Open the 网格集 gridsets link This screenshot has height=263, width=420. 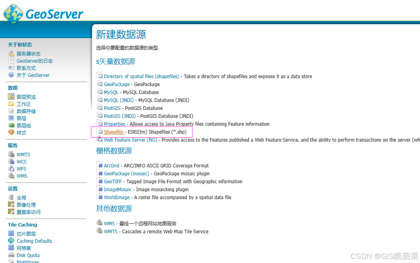coord(24,248)
